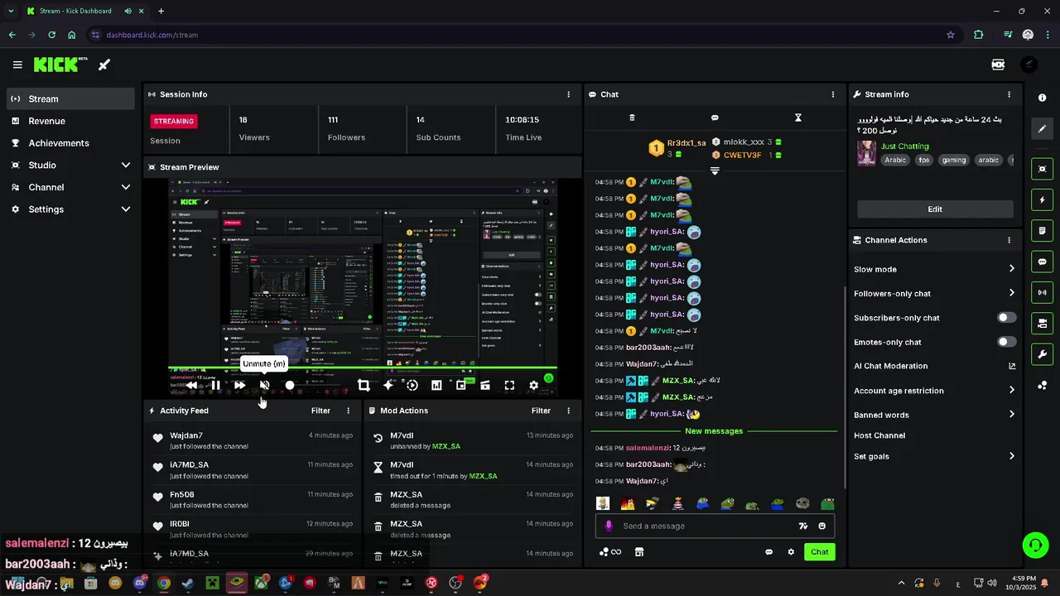Viewport: 1060px width, 596px height.
Task: Click Host Channel action
Action: 879,435
